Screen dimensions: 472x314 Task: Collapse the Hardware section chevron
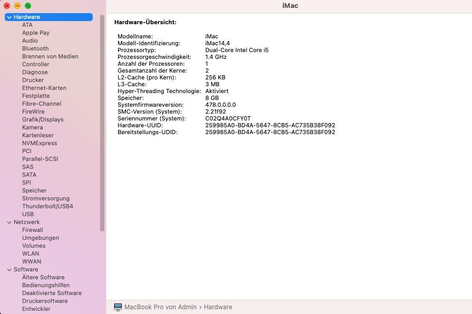coord(9,17)
